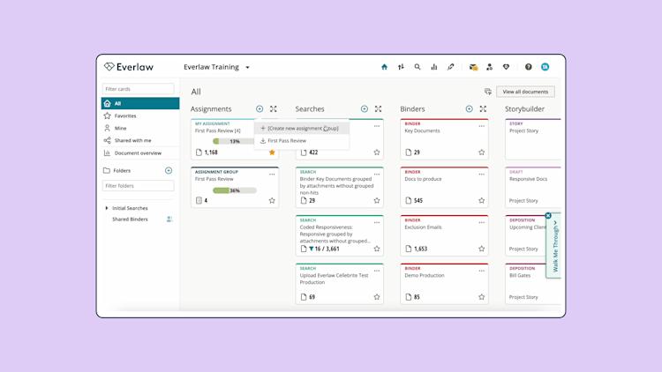
Task: Favorite the Demo Production binder
Action: point(482,297)
